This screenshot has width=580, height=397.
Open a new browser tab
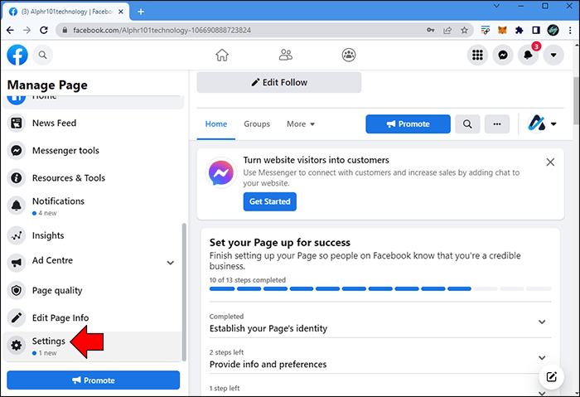[141, 12]
